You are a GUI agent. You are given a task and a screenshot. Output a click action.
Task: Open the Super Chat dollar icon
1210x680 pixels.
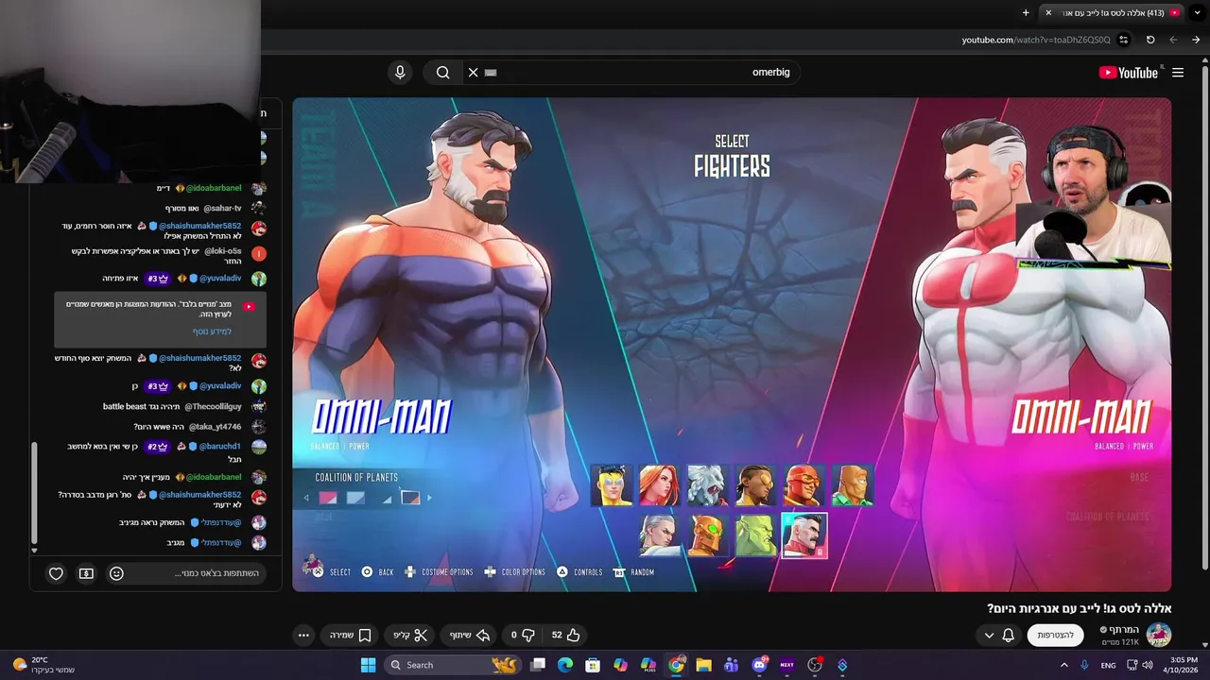click(x=86, y=573)
